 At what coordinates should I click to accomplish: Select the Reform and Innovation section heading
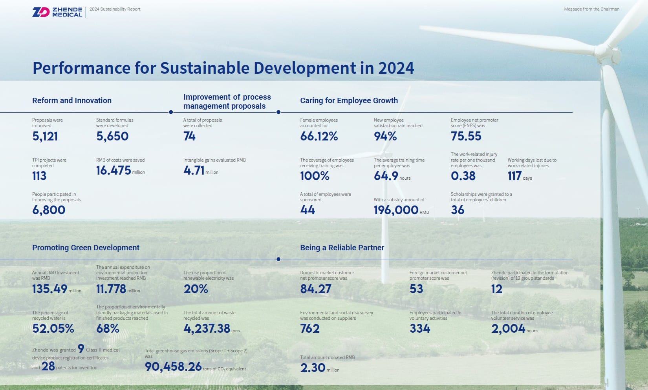[72, 100]
